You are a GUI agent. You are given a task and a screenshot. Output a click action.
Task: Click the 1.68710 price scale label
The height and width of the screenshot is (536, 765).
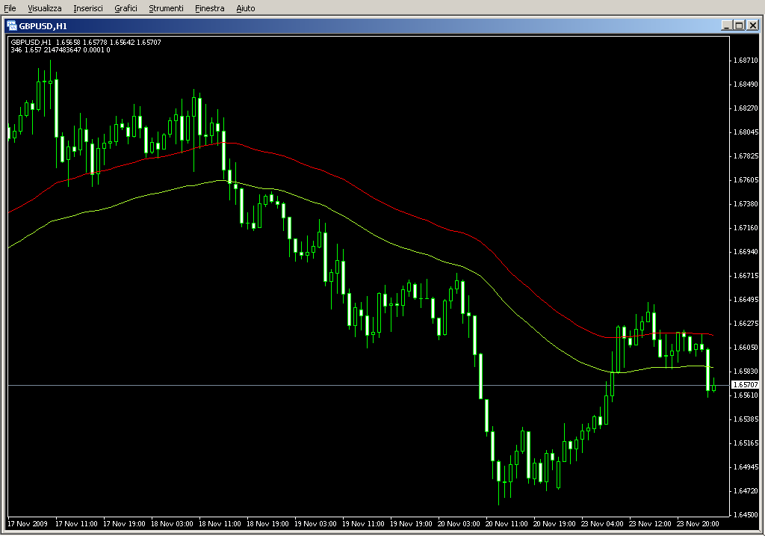[746, 61]
